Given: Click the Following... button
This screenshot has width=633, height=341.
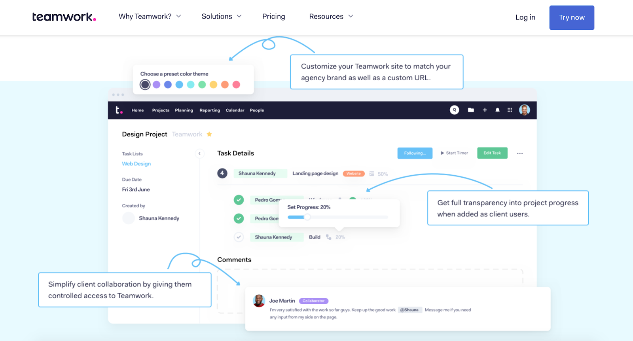Looking at the screenshot, I should 415,153.
